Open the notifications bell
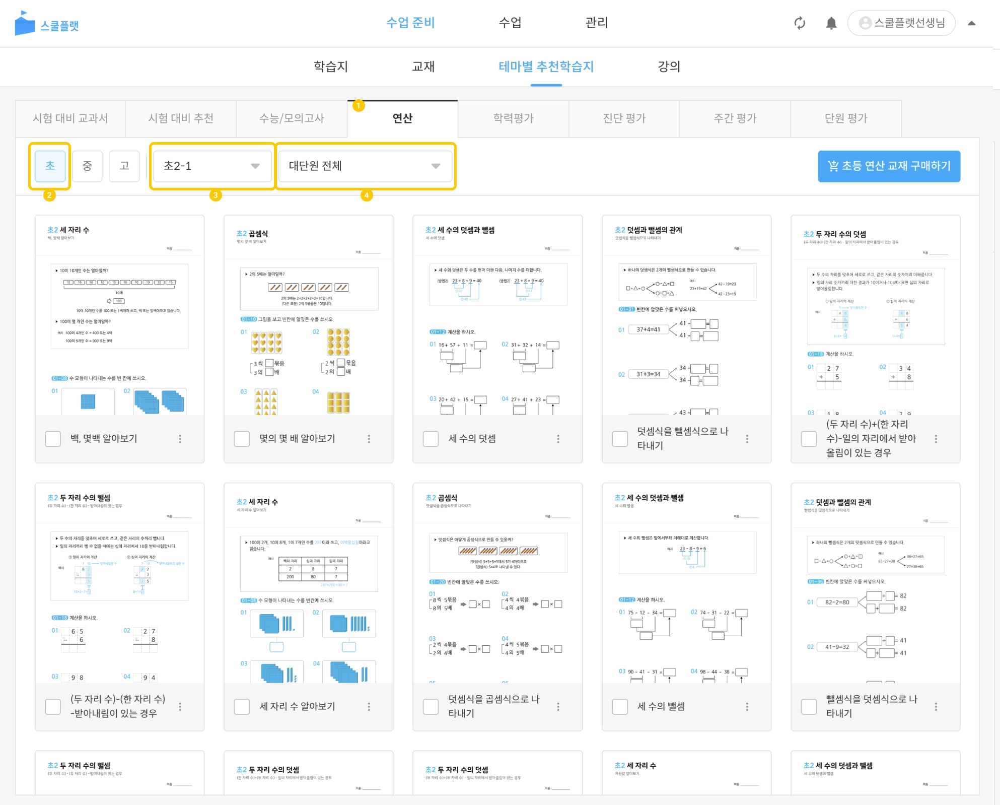The height and width of the screenshot is (805, 1000). [831, 23]
